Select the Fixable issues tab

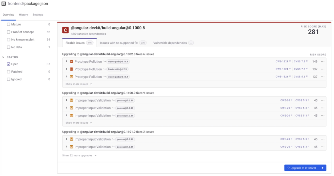click(x=80, y=43)
